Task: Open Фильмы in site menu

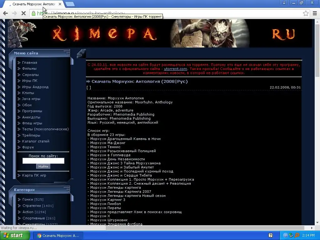Action: (29, 68)
